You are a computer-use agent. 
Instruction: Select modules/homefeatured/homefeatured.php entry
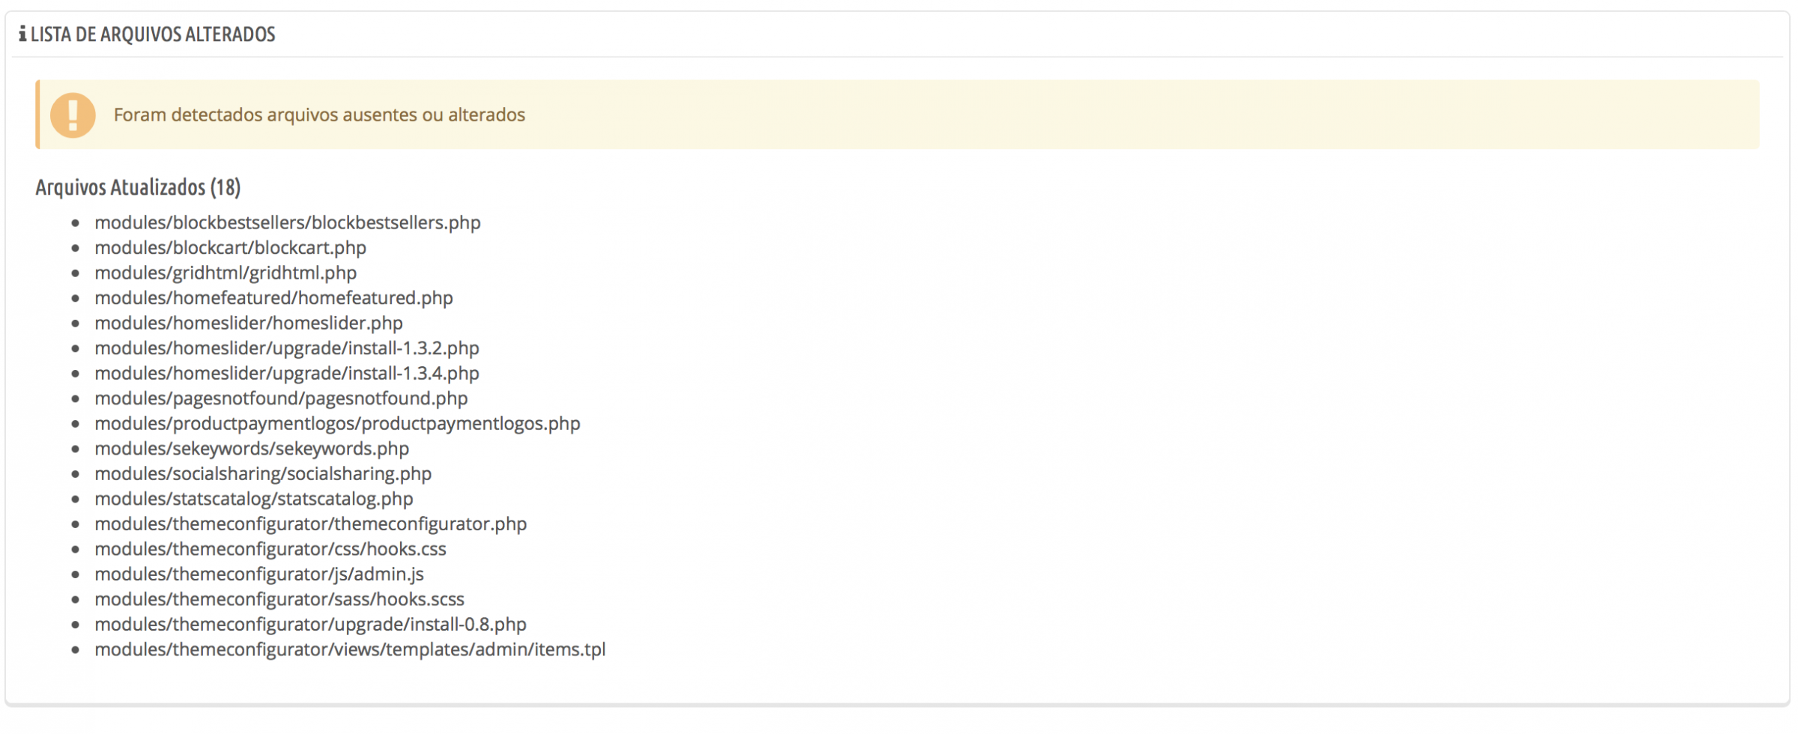pos(274,298)
